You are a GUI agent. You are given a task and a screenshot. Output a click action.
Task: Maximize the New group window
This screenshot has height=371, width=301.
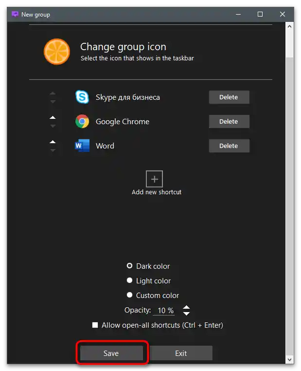pyautogui.click(x=260, y=14)
